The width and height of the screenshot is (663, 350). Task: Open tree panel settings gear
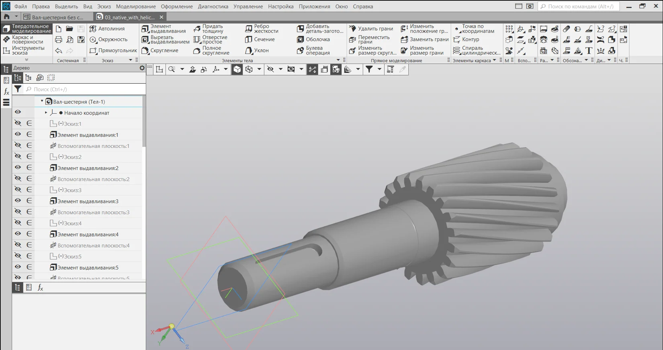pos(142,68)
